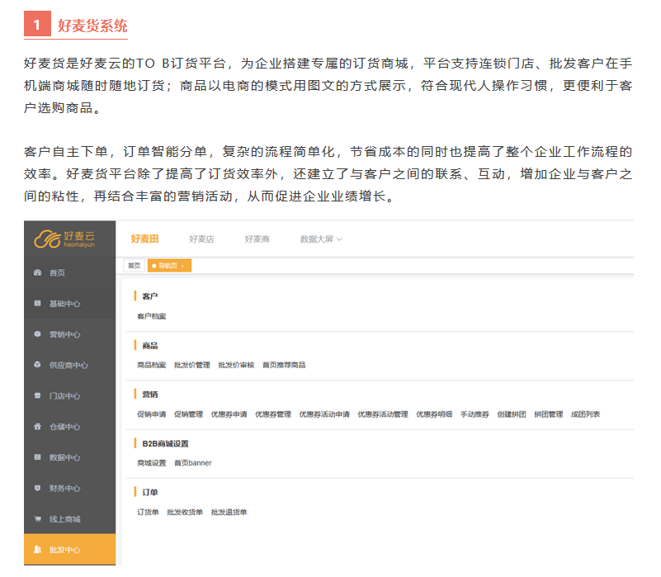Open 批发收货单 link
This screenshot has height=577, width=661.
click(185, 512)
